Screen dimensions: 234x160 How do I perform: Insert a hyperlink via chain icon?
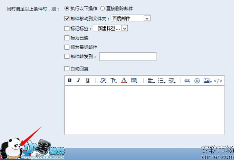pyautogui.click(x=187, y=81)
